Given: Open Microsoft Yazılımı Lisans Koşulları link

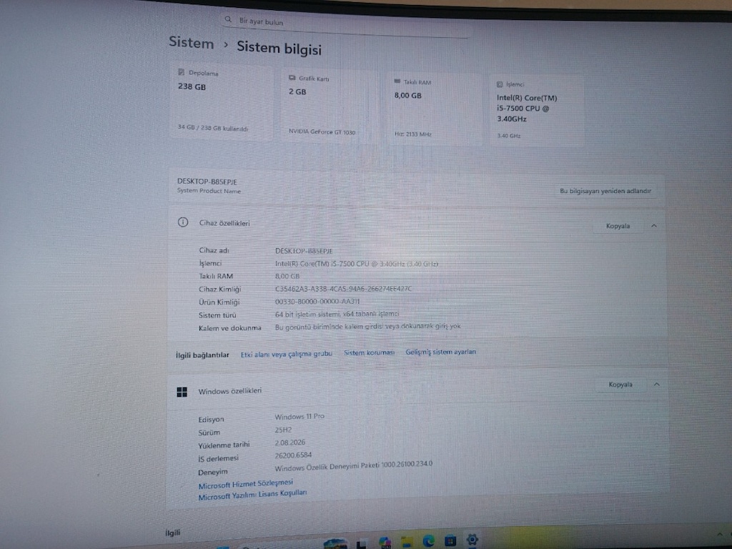Looking at the screenshot, I should coord(252,495).
